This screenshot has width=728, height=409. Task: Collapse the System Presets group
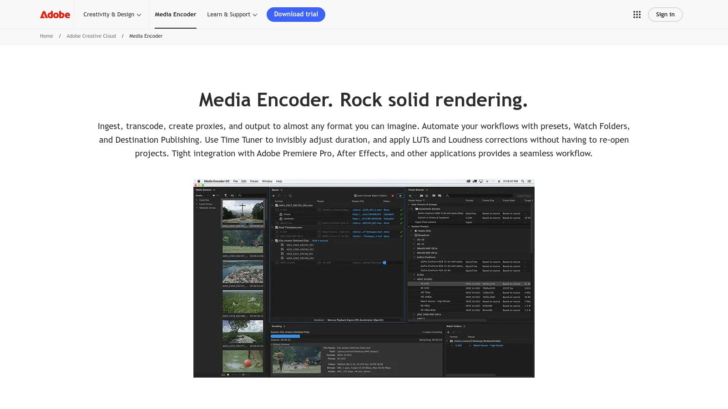[409, 226]
